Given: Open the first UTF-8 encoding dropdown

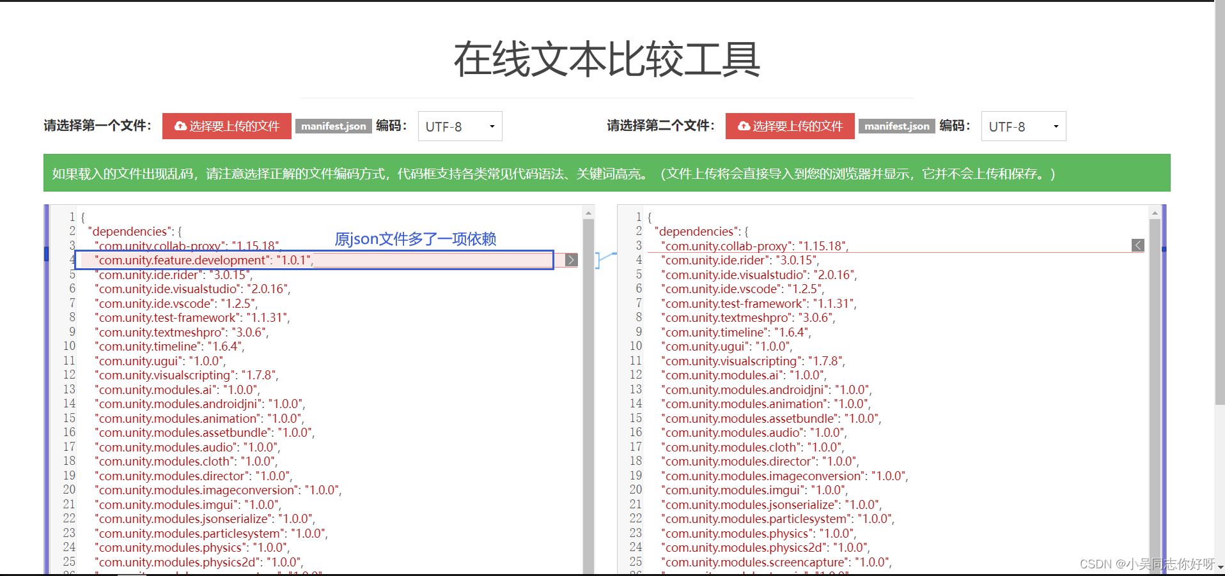Looking at the screenshot, I should coord(459,126).
